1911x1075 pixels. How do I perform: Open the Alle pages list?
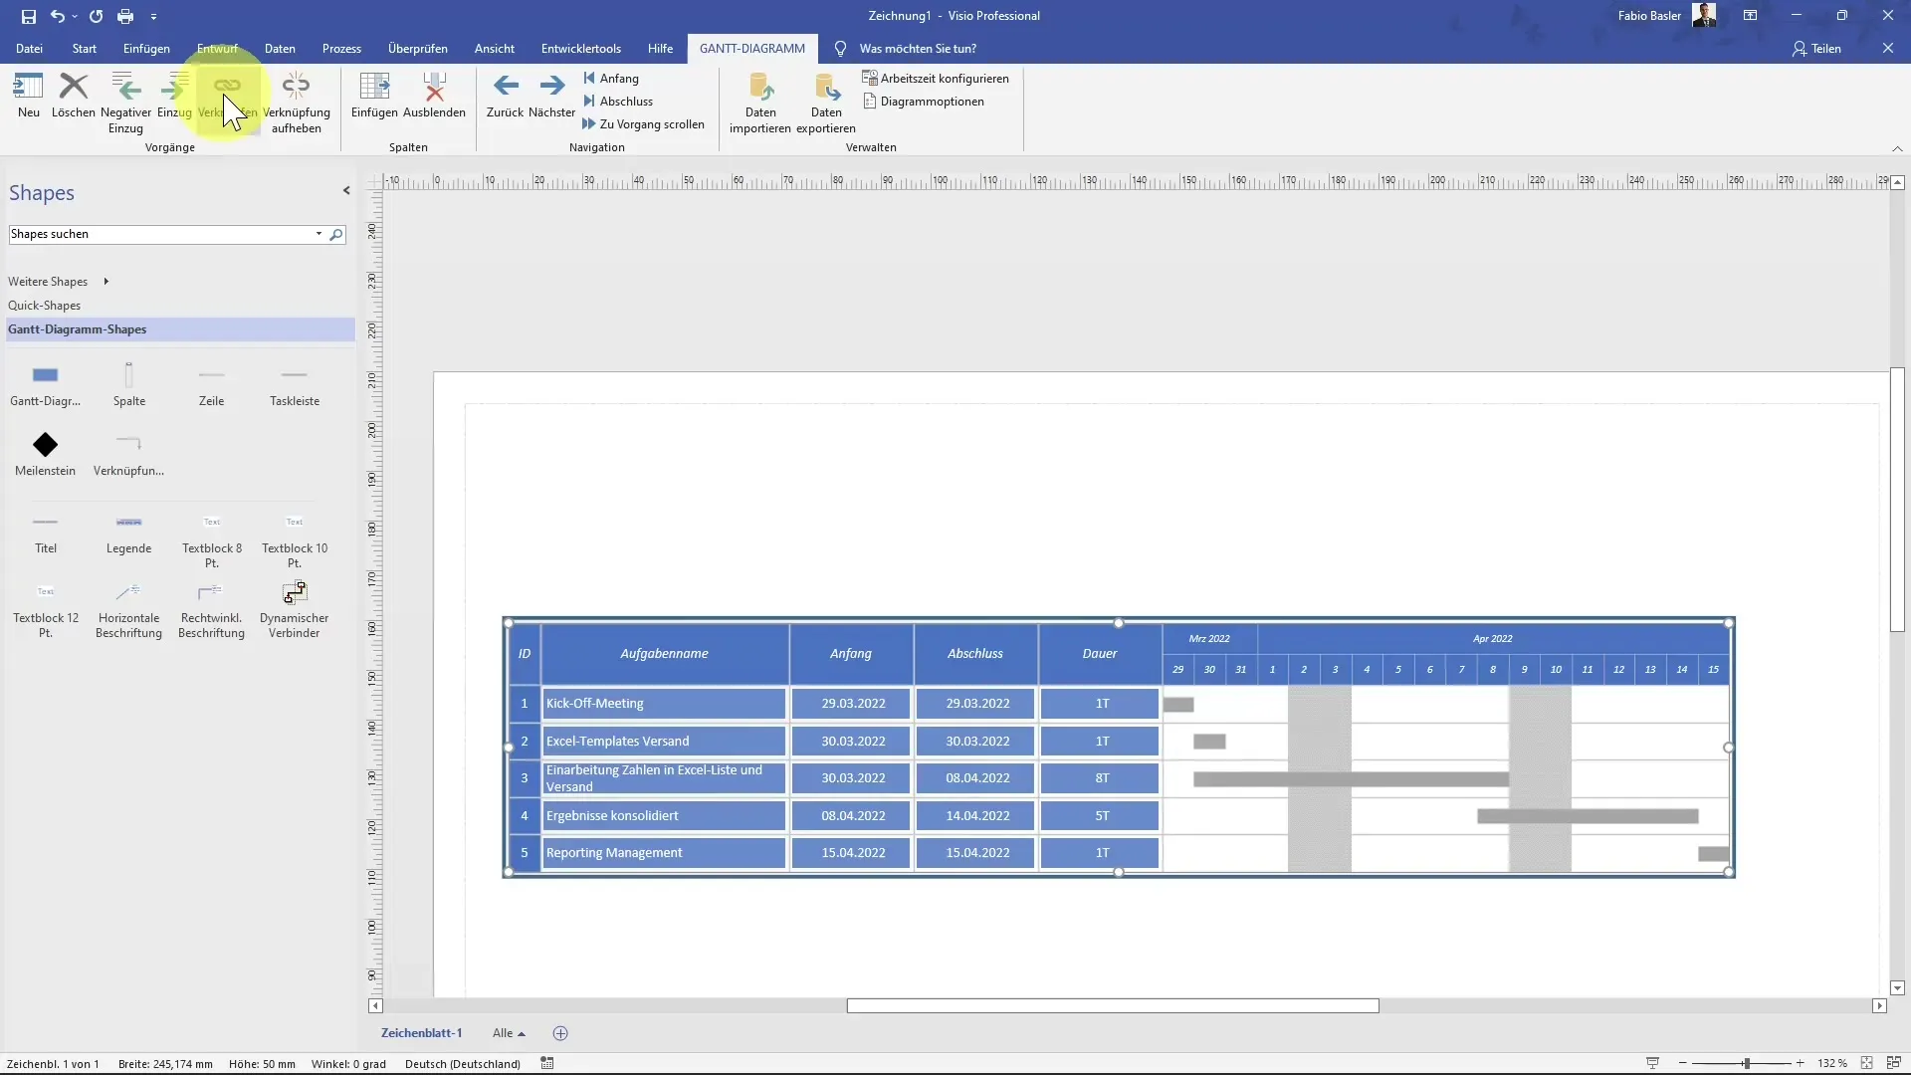[x=509, y=1033]
